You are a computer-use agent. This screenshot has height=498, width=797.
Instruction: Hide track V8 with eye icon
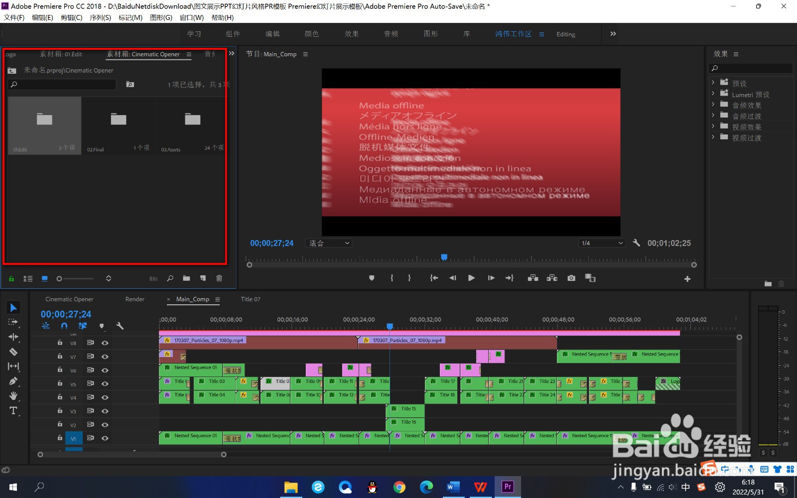pyautogui.click(x=105, y=343)
